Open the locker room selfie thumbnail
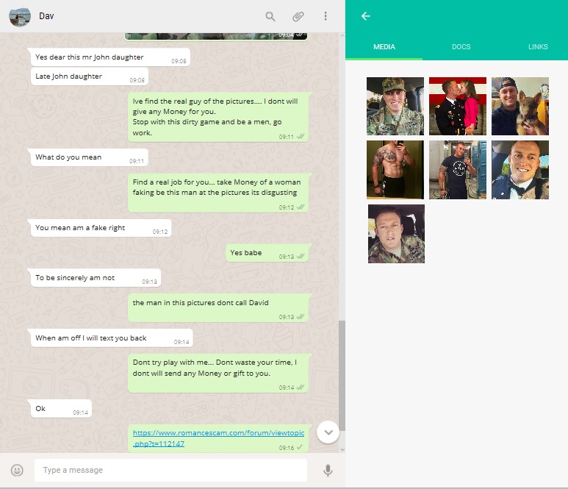Image resolution: width=568 pixels, height=489 pixels. coord(458,170)
